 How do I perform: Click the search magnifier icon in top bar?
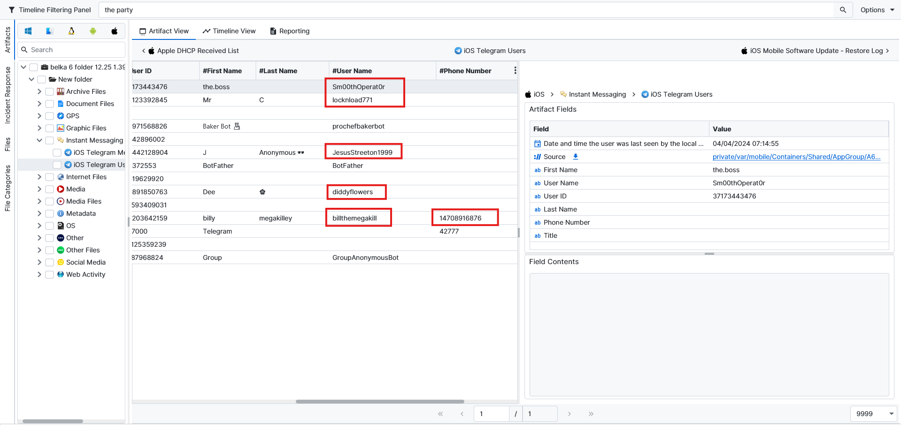click(843, 10)
